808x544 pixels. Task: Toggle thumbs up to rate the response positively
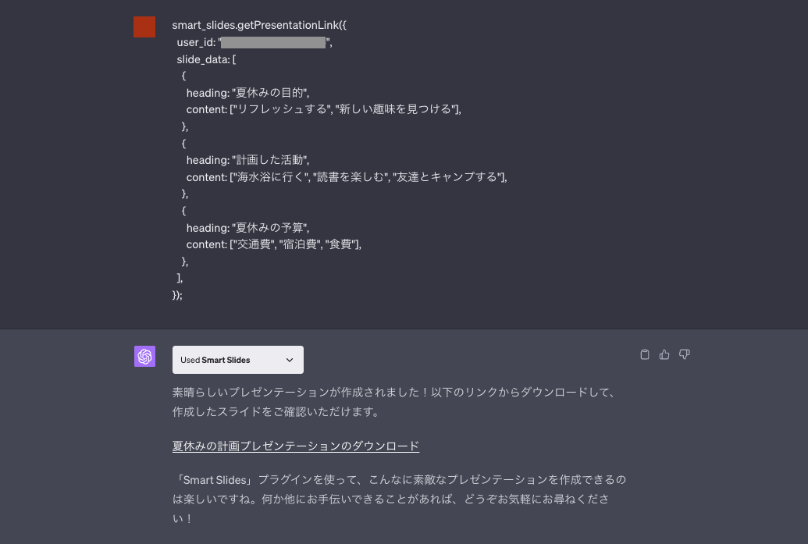(664, 354)
